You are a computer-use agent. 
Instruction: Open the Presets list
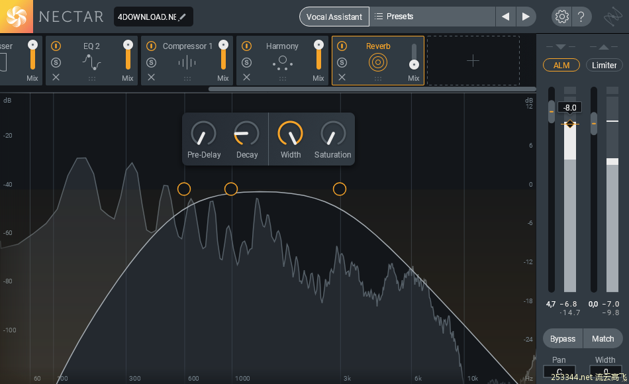click(x=432, y=17)
